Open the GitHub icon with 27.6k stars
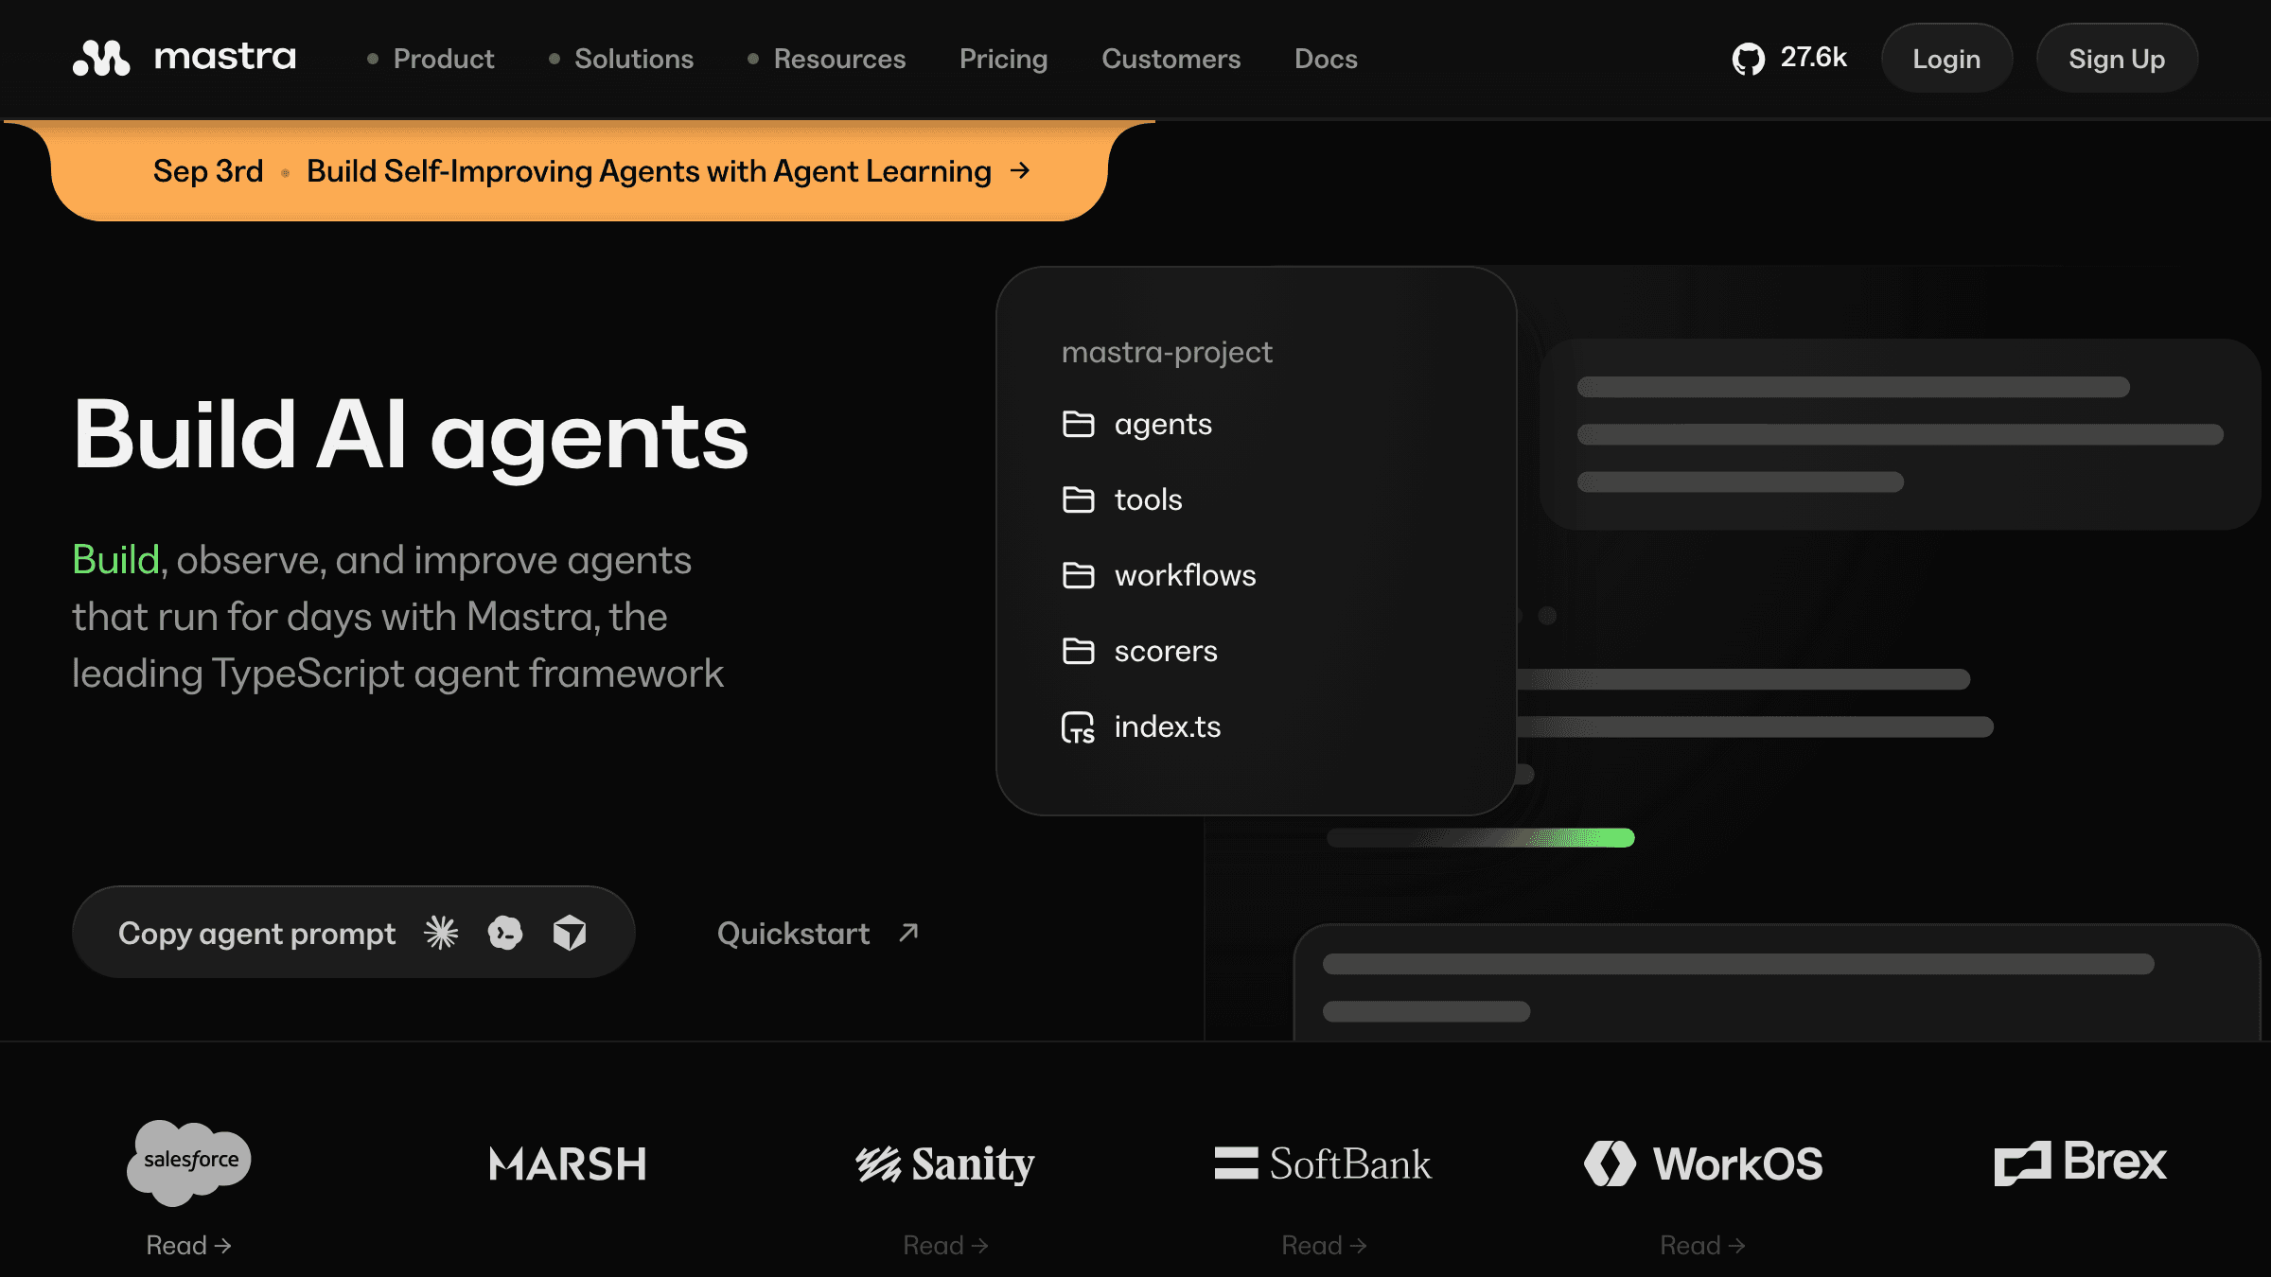The image size is (2271, 1277). (x=1748, y=59)
